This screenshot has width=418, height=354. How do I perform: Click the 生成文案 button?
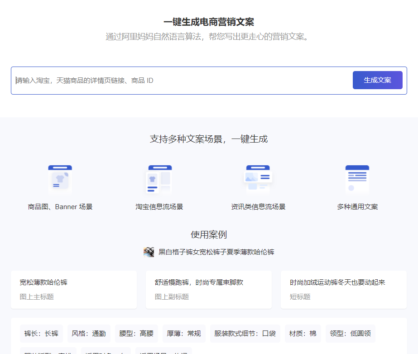click(377, 80)
